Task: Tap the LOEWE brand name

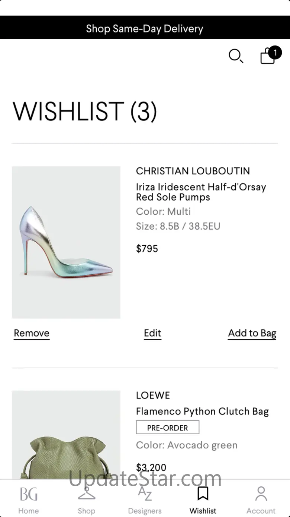Action: tap(153, 395)
